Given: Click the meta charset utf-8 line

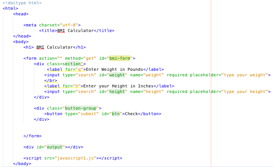Looking at the screenshot, I should pyautogui.click(x=52, y=25).
